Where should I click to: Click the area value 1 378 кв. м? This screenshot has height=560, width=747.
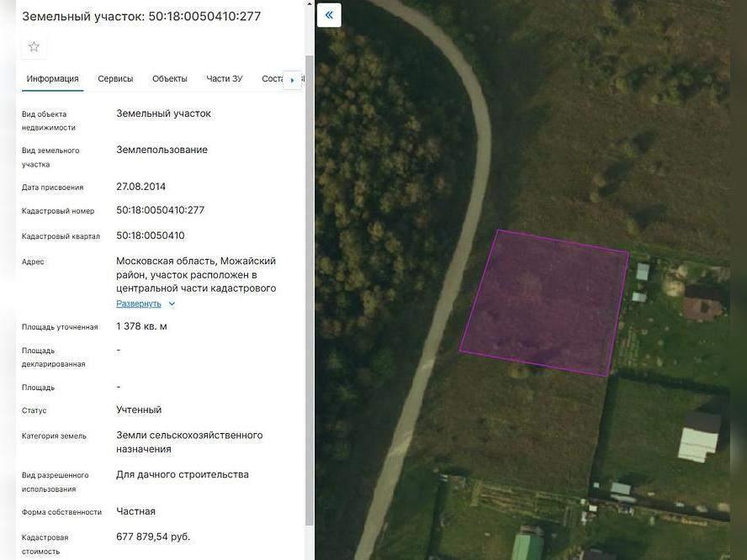click(x=141, y=326)
